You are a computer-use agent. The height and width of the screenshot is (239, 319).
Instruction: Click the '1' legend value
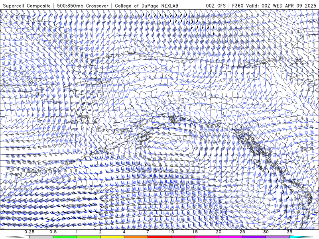click(x=77, y=232)
